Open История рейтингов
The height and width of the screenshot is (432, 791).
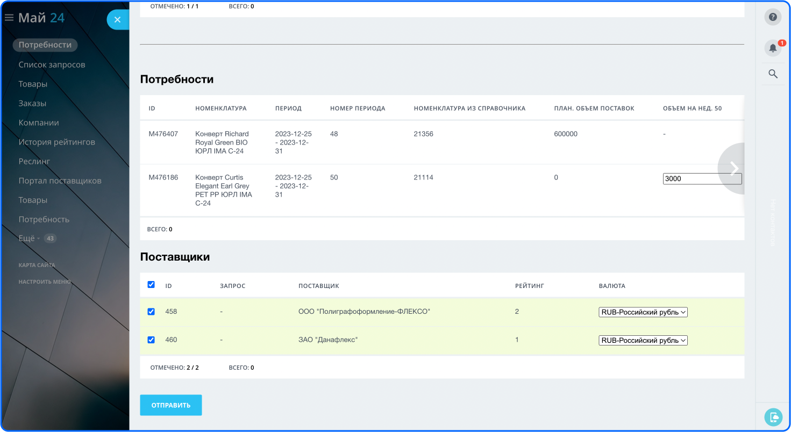point(56,142)
